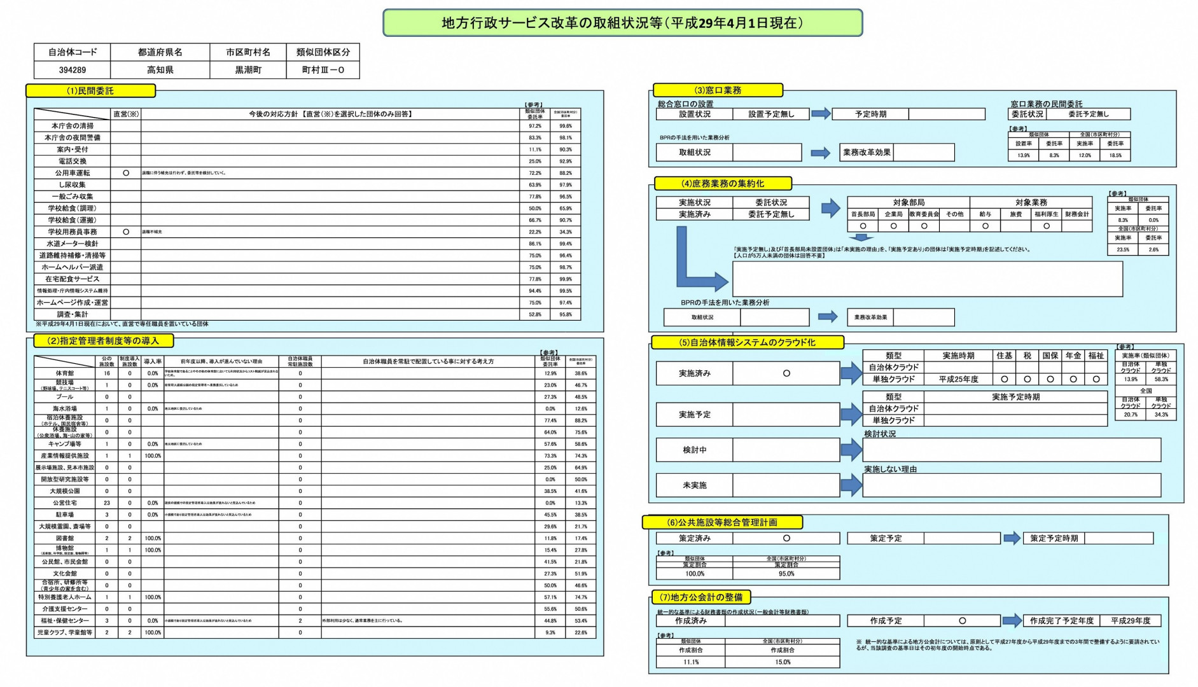Select the 在宅配食サービス row label
The height and width of the screenshot is (687, 1198).
click(73, 279)
